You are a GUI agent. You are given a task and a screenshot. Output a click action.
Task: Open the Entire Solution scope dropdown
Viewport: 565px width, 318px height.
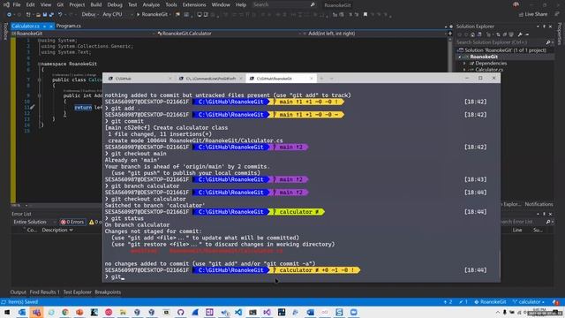tap(34, 222)
